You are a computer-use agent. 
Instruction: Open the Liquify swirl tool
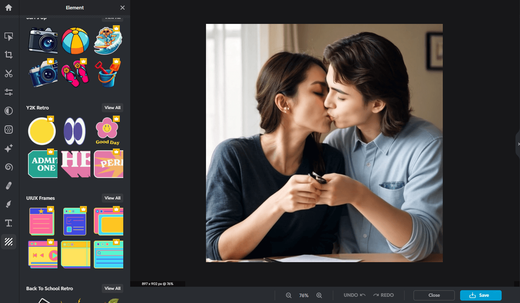point(9,167)
